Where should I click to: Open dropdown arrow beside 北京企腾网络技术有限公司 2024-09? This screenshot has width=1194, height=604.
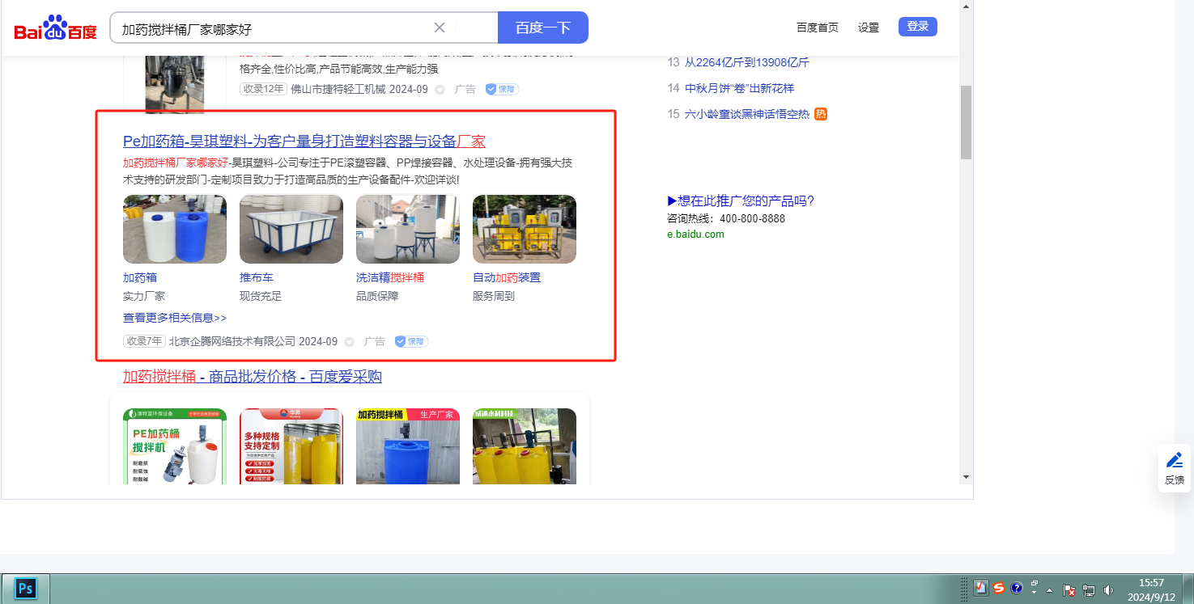[x=350, y=341]
